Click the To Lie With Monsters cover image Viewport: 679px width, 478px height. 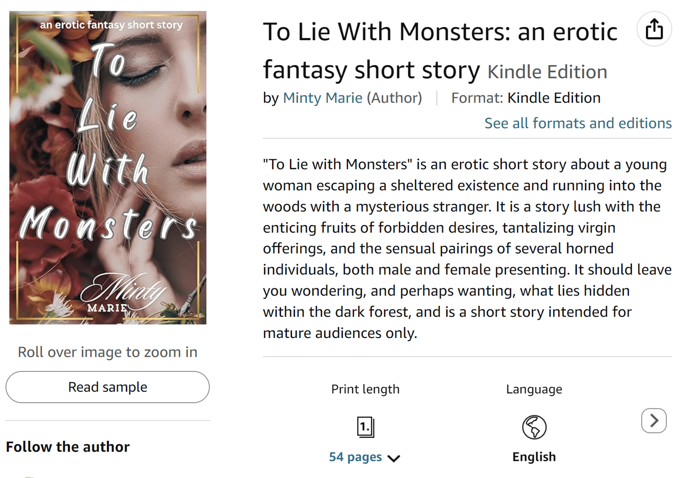[108, 167]
